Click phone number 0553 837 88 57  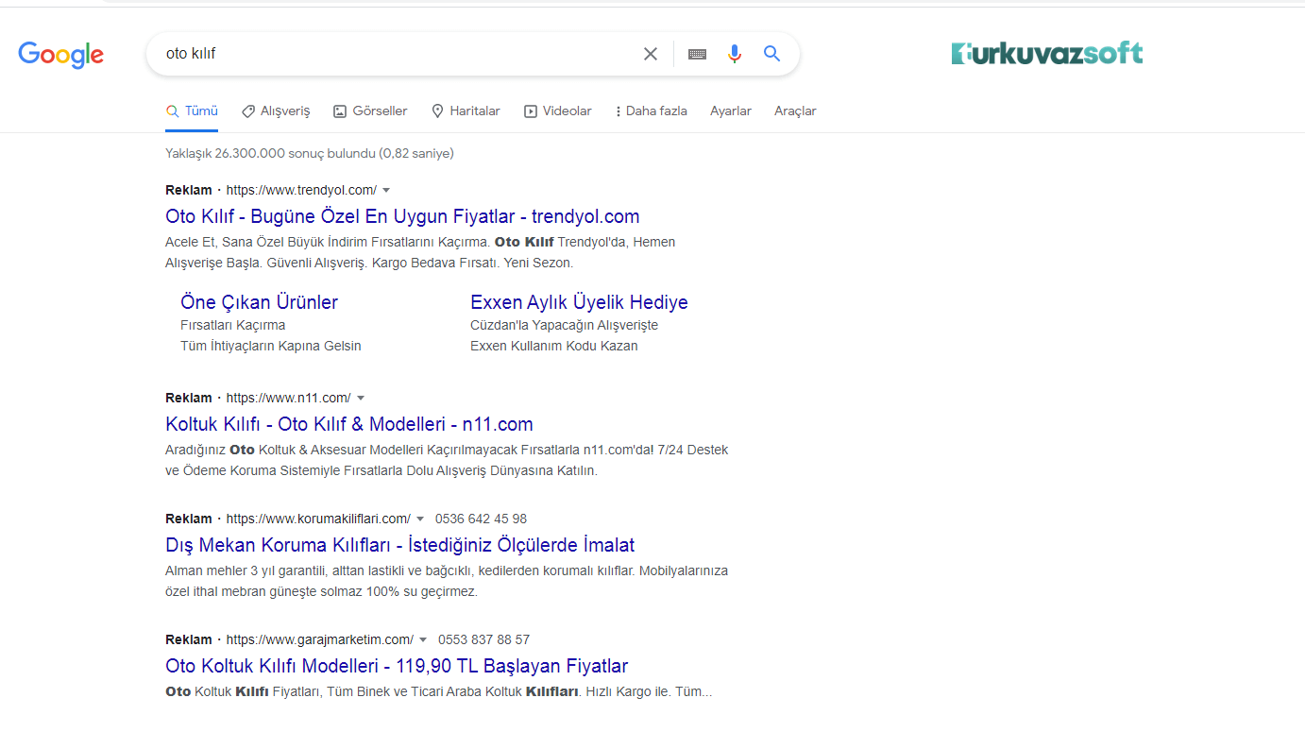[483, 639]
